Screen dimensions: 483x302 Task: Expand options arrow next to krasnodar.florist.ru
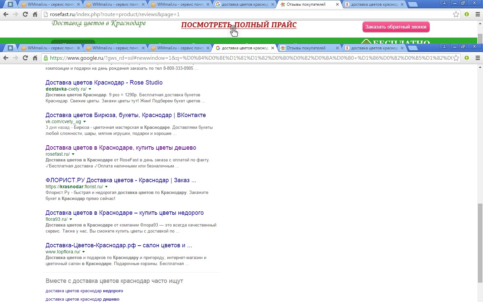click(x=106, y=187)
